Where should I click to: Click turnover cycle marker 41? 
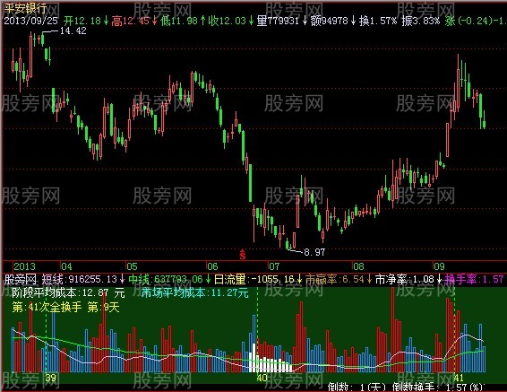click(x=459, y=378)
